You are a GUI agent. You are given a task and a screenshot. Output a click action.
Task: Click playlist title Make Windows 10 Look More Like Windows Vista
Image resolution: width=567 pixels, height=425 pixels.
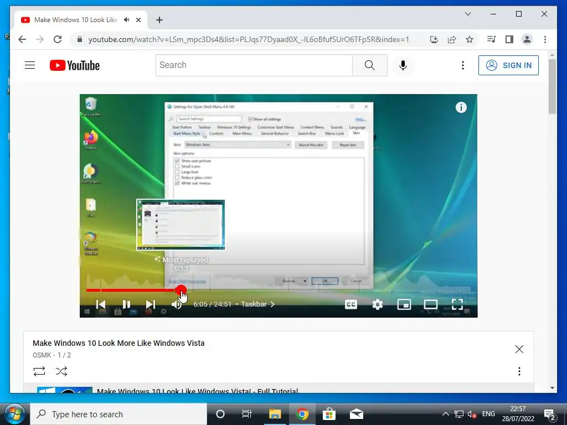(118, 343)
